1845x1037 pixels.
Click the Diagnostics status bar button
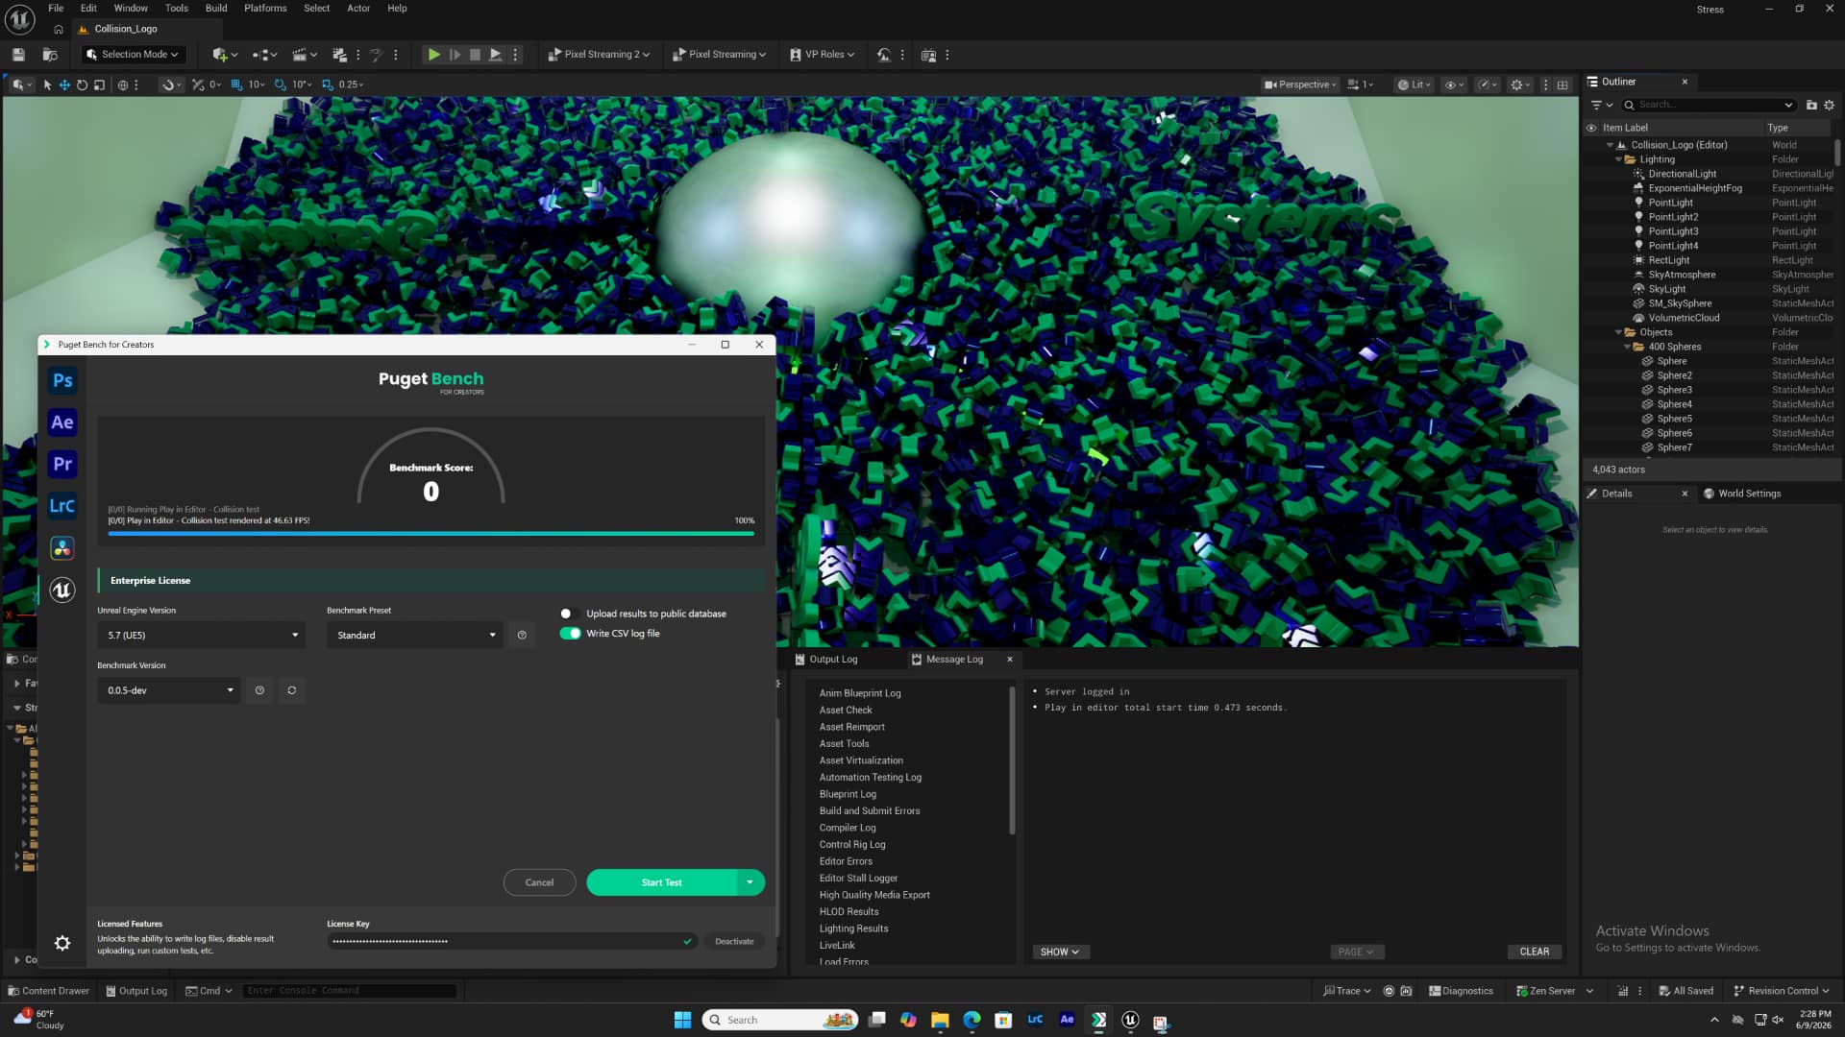1461,991
